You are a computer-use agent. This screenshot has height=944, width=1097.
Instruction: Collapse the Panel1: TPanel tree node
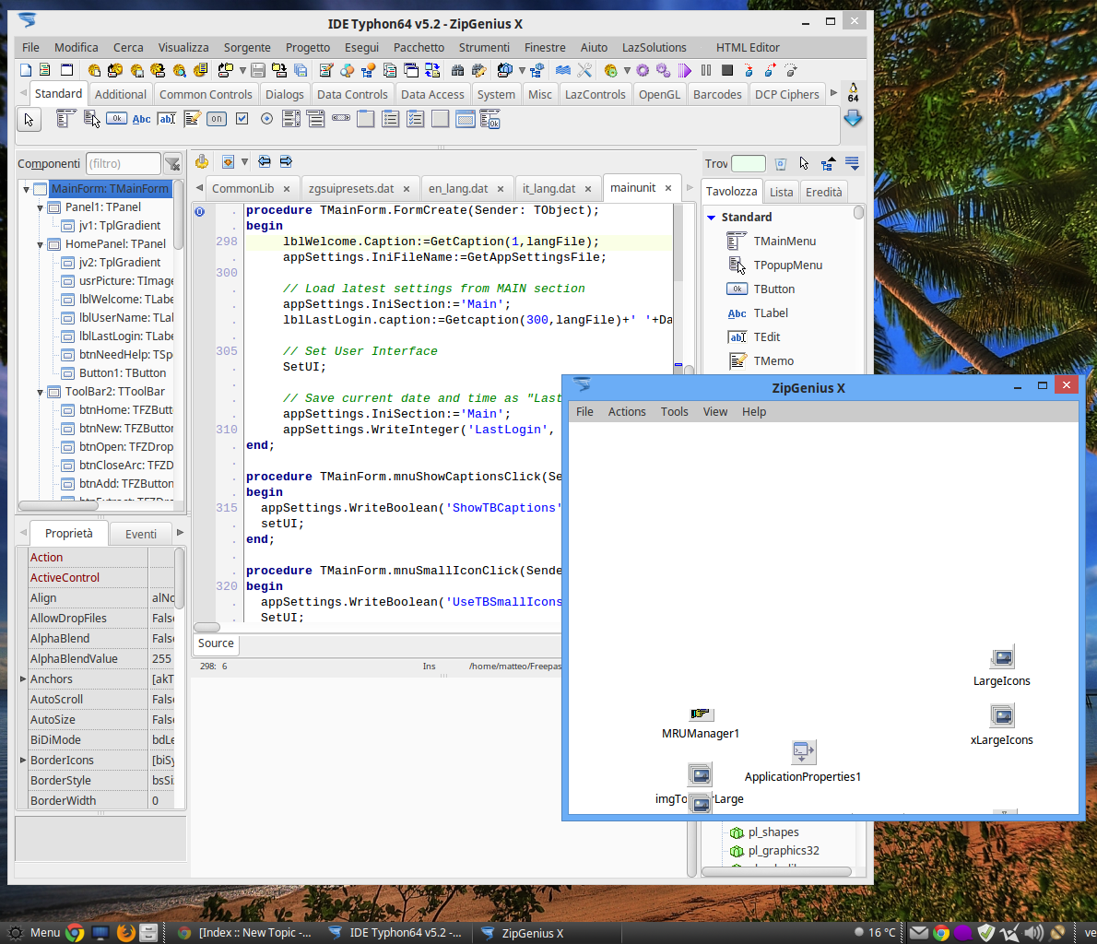40,207
